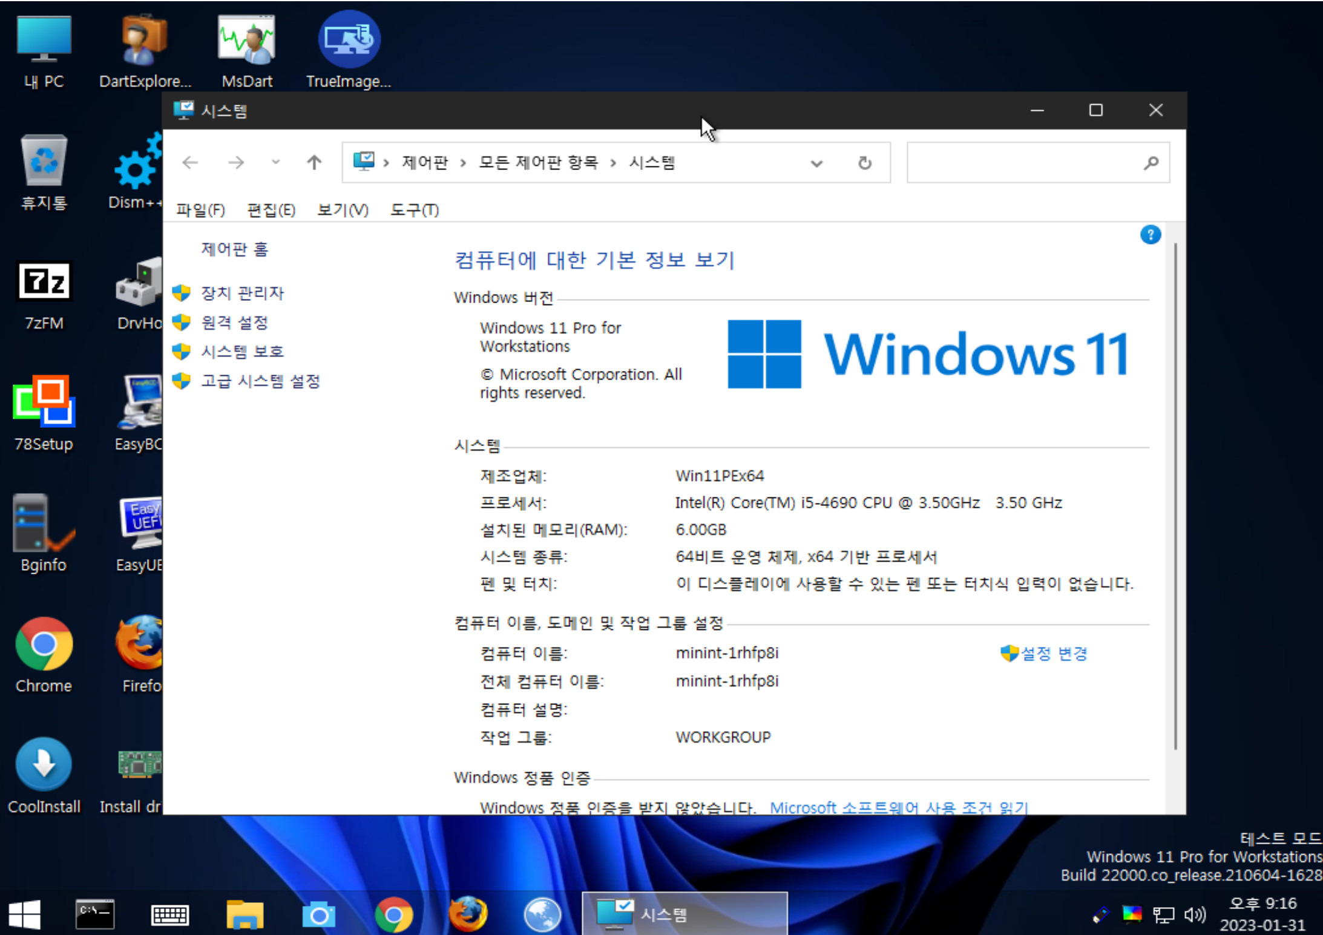Open the on-screen keyboard taskbar icon
Image resolution: width=1323 pixels, height=935 pixels.
(170, 914)
